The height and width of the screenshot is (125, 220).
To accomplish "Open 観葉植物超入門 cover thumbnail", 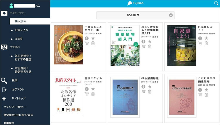I will click(125, 45).
